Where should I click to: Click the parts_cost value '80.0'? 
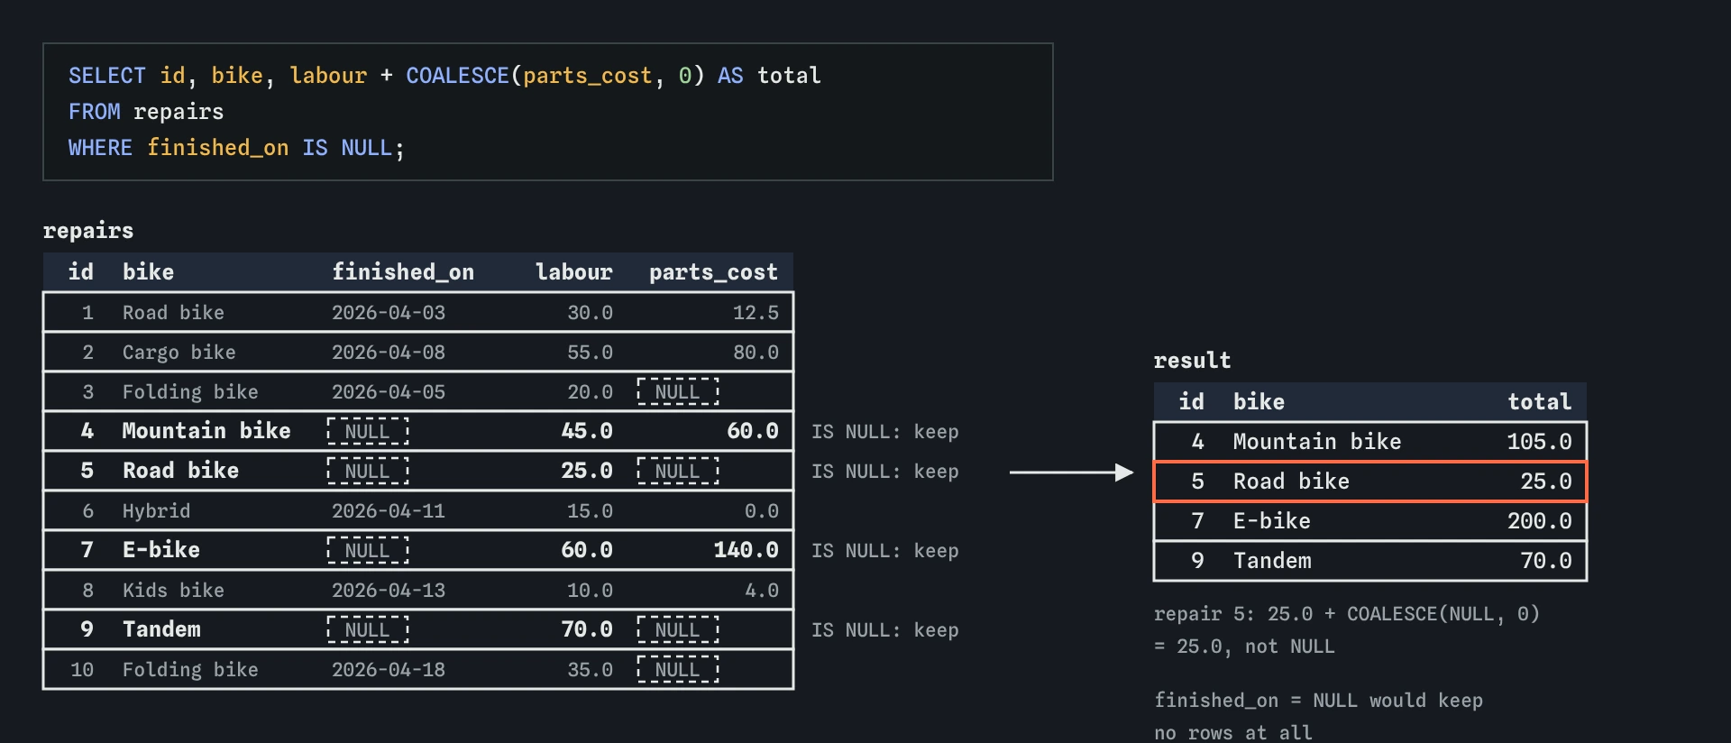click(x=756, y=353)
